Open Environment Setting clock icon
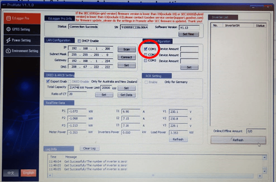 8,51
